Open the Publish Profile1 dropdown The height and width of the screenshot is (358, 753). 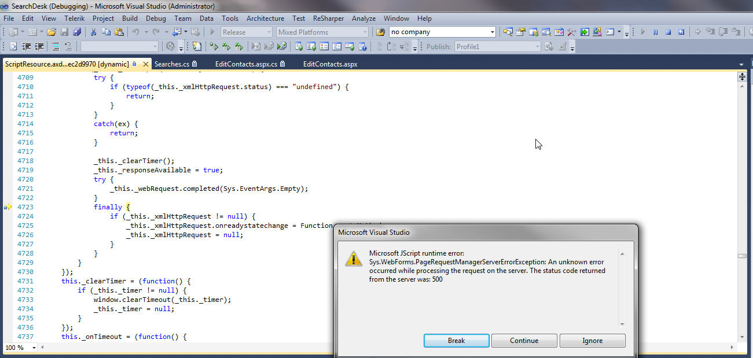(x=537, y=46)
